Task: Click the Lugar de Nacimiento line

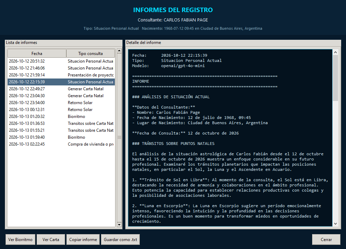Action: pos(200,123)
